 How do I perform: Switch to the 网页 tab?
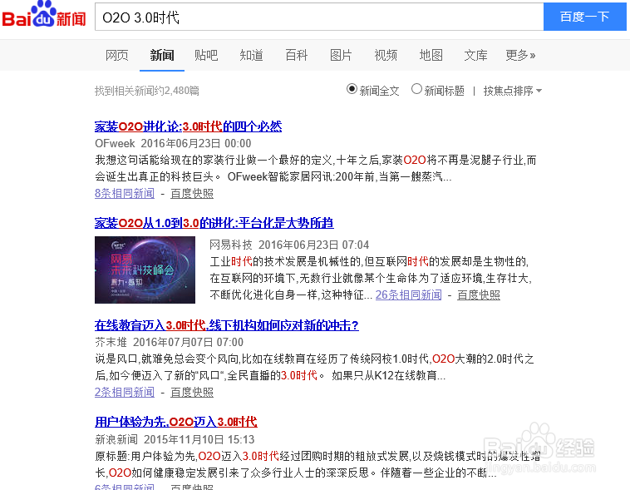point(117,55)
